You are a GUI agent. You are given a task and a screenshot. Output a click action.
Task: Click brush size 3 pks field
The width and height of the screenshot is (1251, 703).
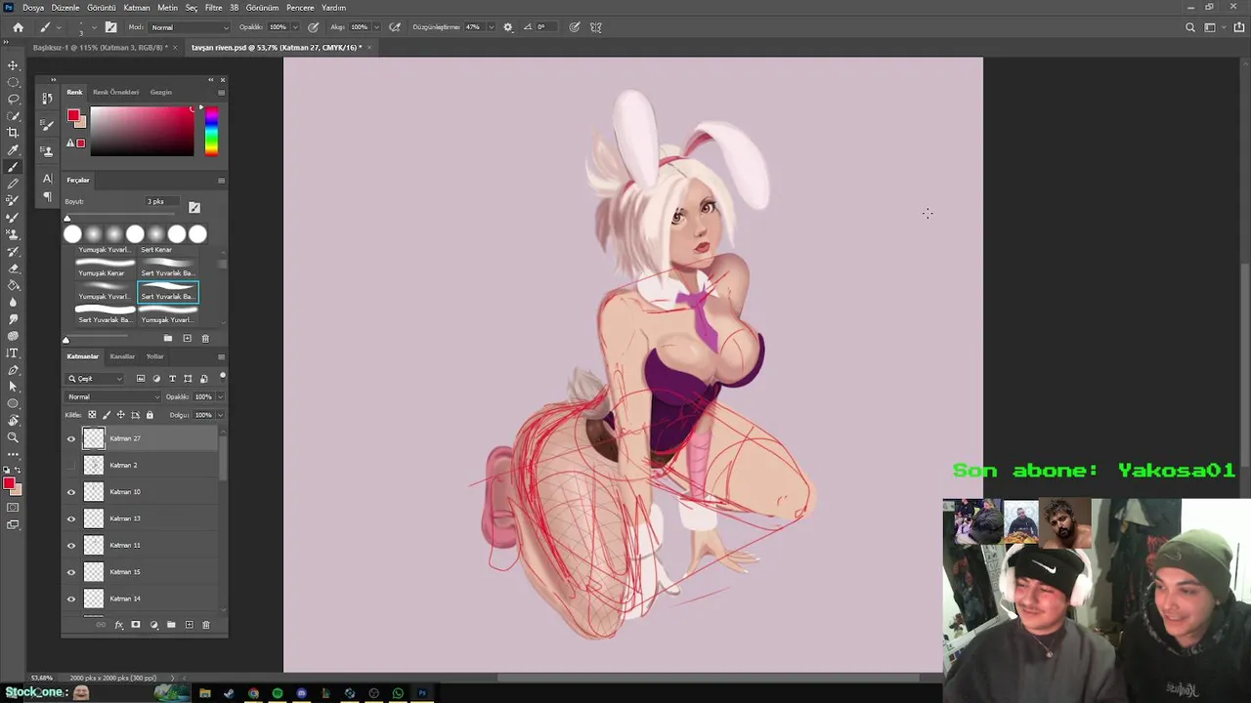[x=162, y=201]
